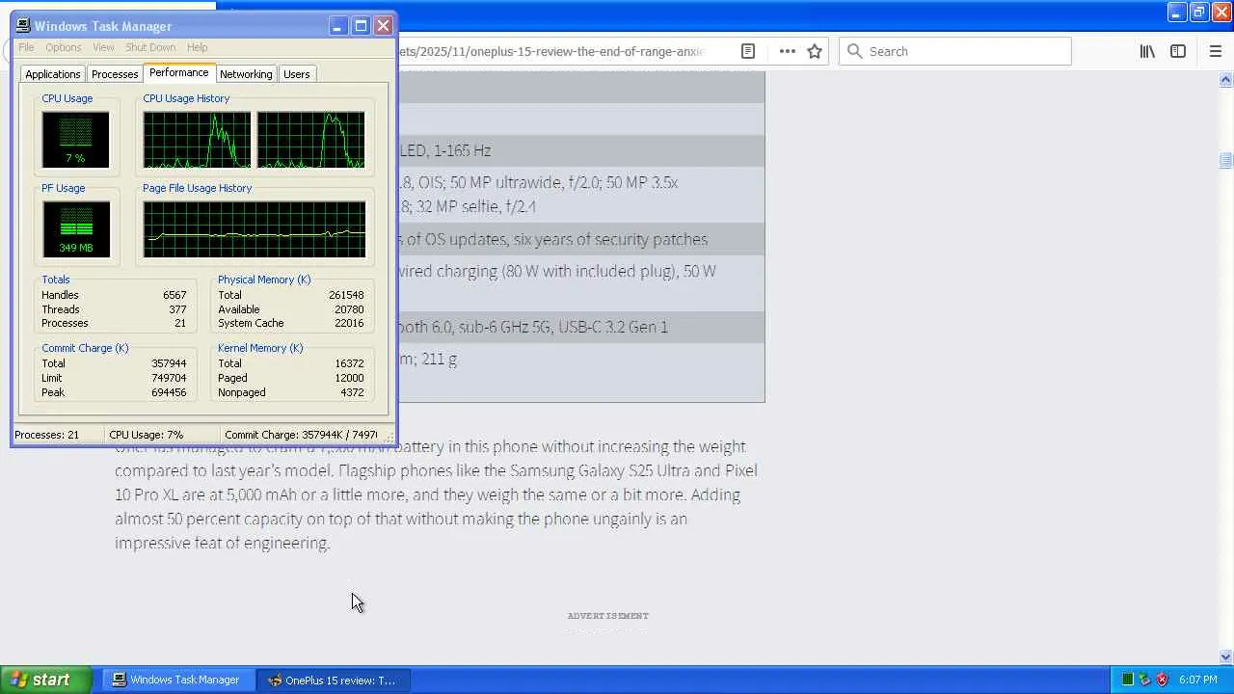Click the status bar 'Processes: 21' entry
The width and height of the screenshot is (1234, 694).
(57, 435)
